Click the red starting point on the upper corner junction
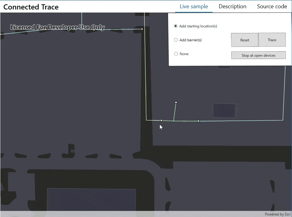 (x=142, y=29)
